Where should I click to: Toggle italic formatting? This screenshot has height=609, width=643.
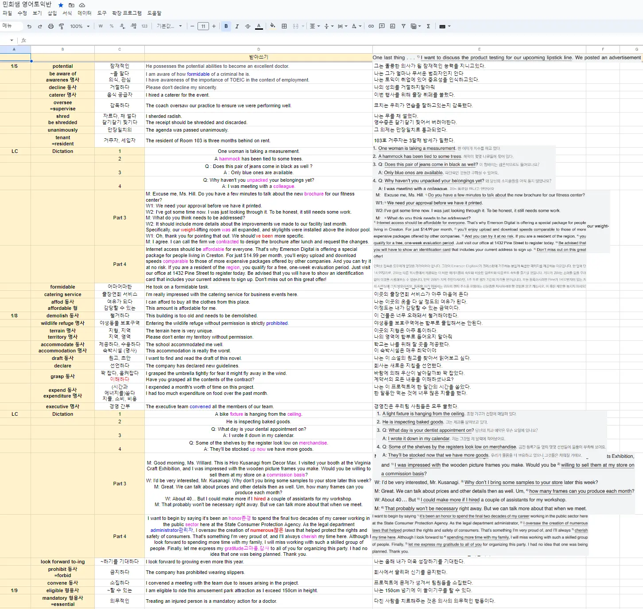click(237, 26)
